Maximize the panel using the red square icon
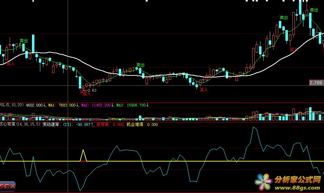 [7, 186]
